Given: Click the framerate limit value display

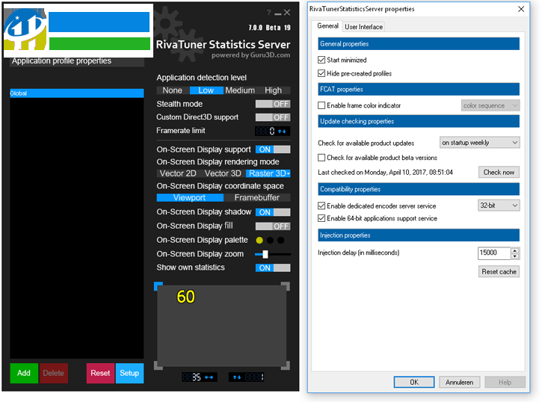Looking at the screenshot, I should (x=265, y=132).
